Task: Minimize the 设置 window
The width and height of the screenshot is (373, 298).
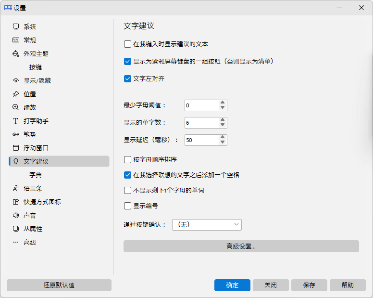Action: click(339, 8)
